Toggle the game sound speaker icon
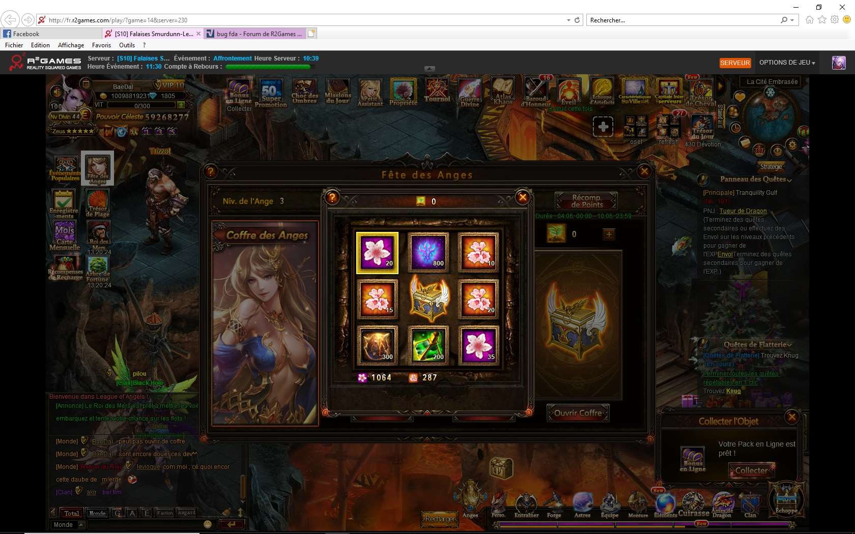 click(x=56, y=92)
